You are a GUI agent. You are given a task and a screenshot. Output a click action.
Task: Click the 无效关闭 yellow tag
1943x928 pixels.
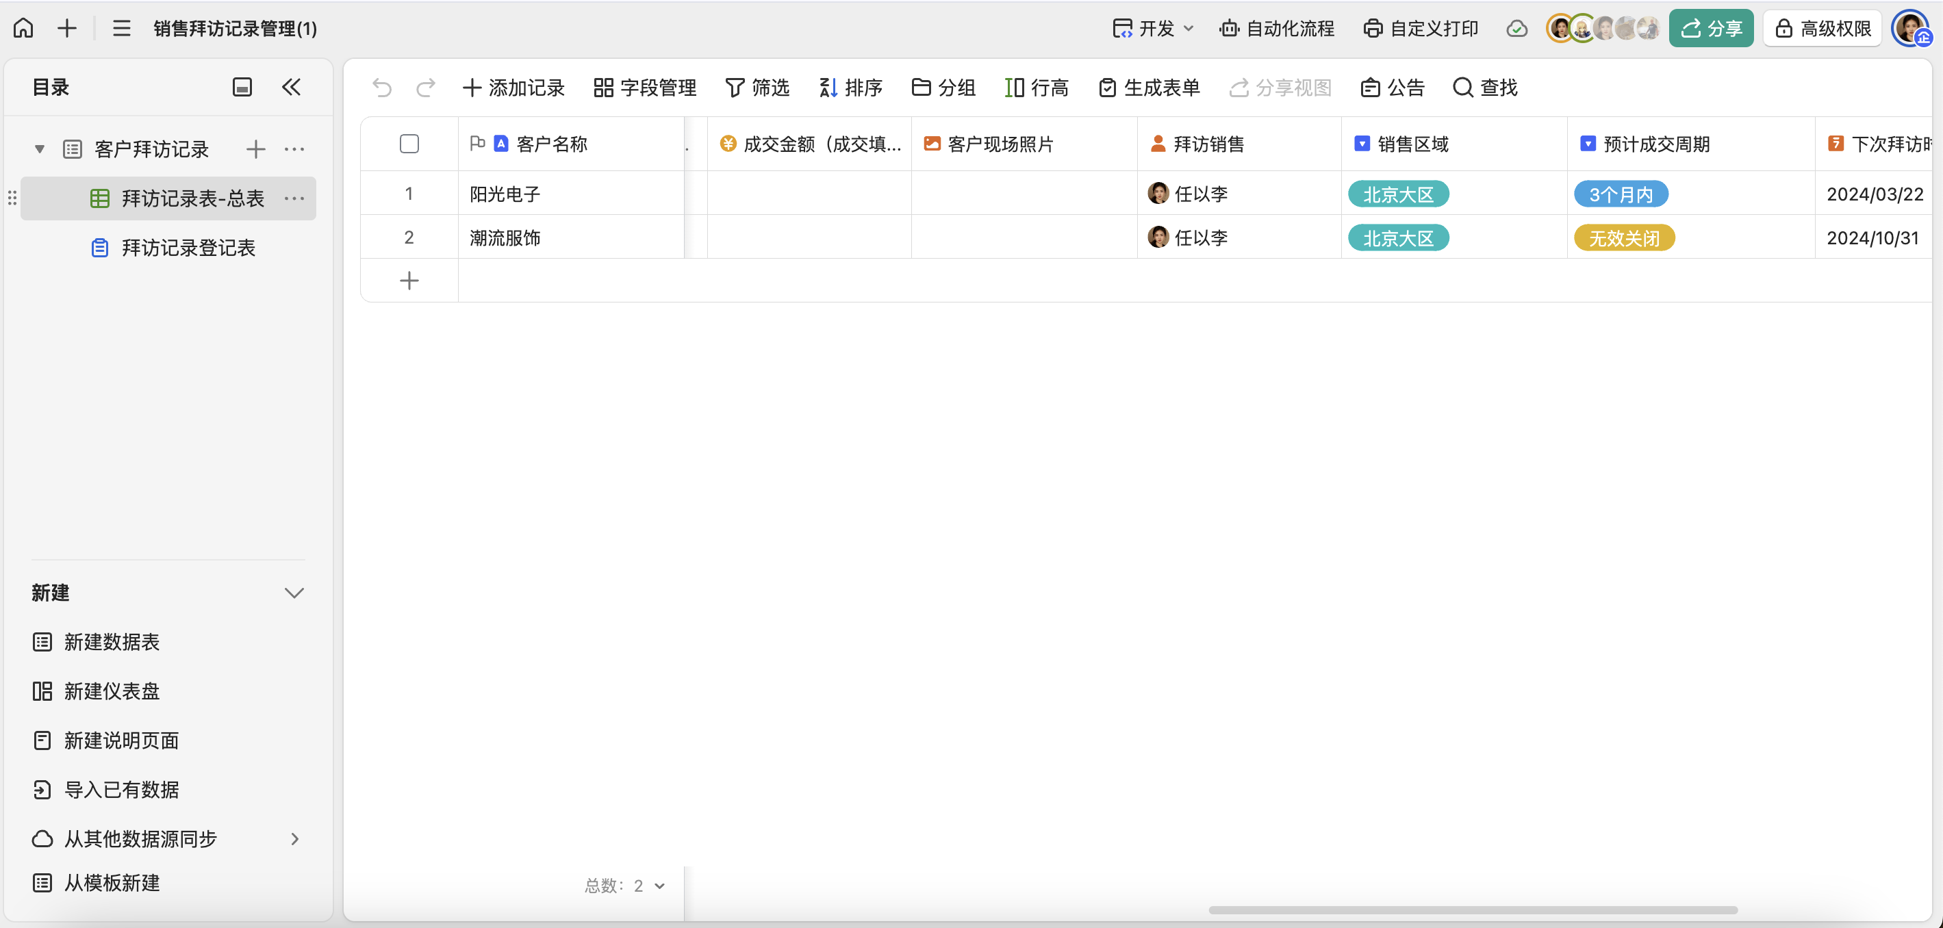(1623, 238)
